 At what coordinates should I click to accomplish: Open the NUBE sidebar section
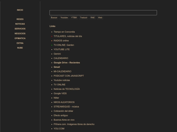[20, 48]
